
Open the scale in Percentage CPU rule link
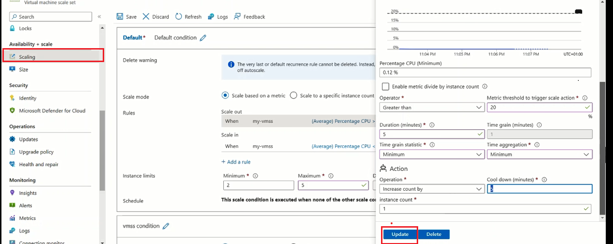[x=343, y=146]
